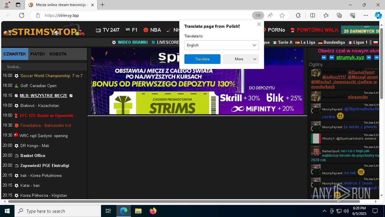Select the CZWARTEK day tab
The height and width of the screenshot is (217, 385).
coord(15,54)
